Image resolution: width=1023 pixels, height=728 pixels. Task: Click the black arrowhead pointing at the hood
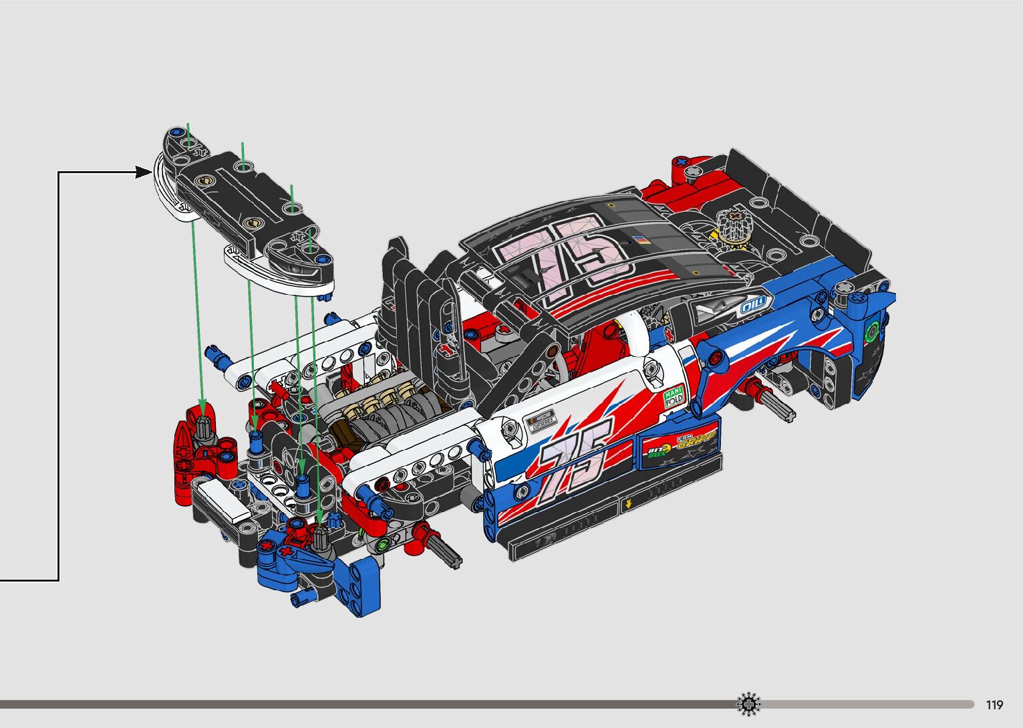143,172
